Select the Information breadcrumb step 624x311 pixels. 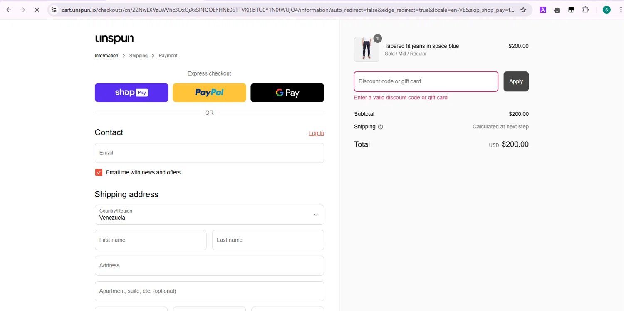[x=106, y=56]
